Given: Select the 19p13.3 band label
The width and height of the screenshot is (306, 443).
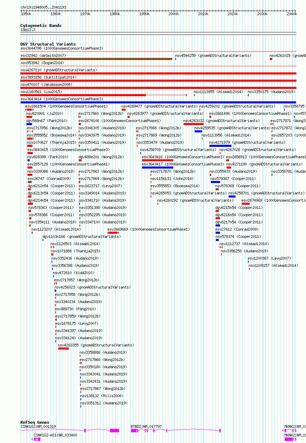Looking at the screenshot, I should click(x=28, y=30).
